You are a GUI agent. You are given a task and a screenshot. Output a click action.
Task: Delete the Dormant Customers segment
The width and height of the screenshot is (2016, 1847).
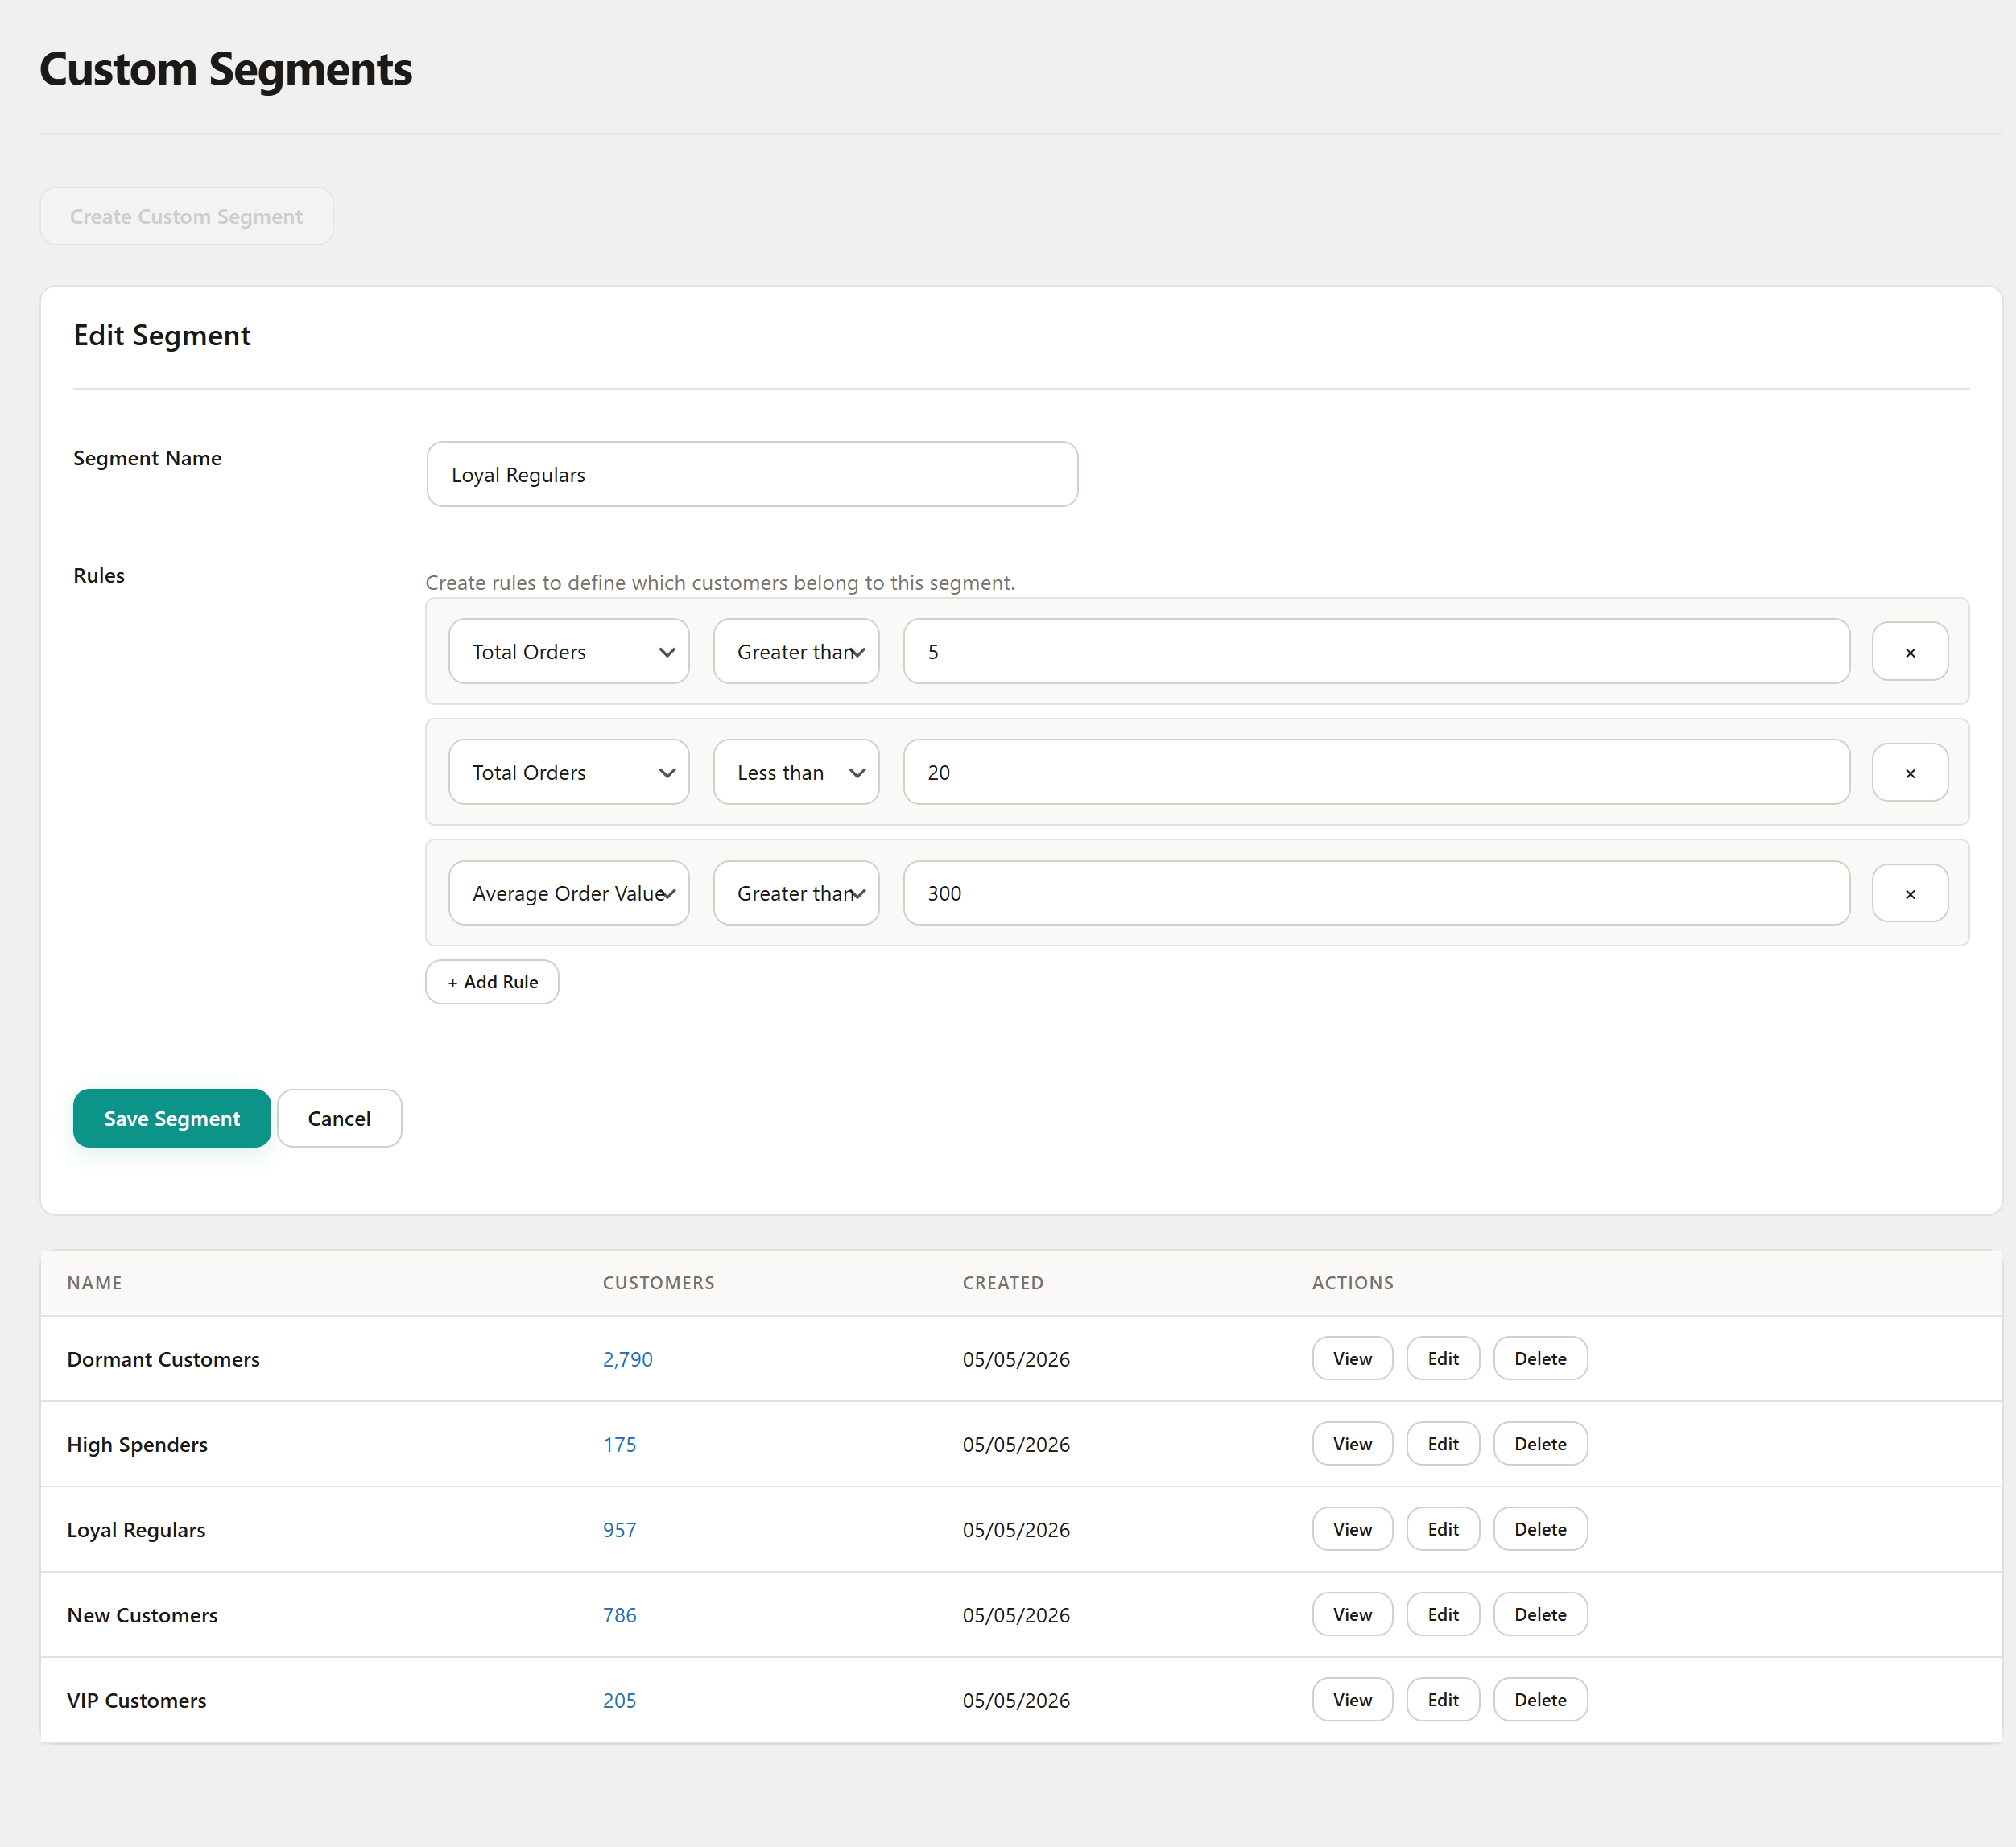[x=1540, y=1359]
